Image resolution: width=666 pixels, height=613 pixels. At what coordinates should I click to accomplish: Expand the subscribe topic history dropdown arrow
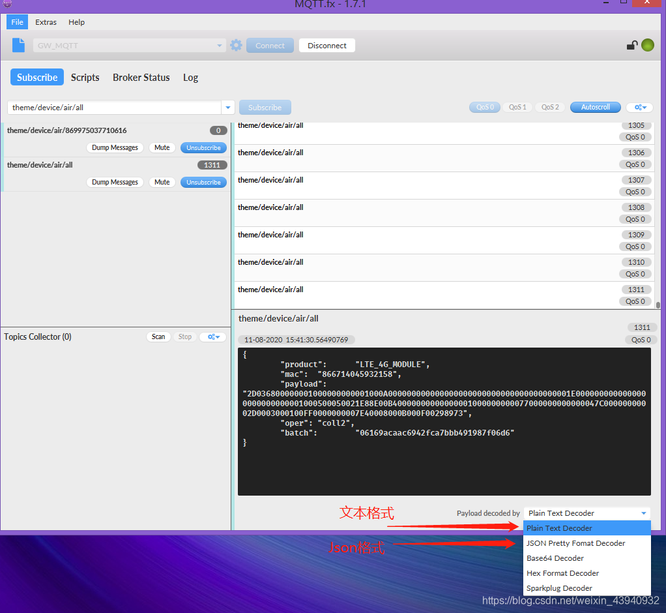(x=228, y=108)
